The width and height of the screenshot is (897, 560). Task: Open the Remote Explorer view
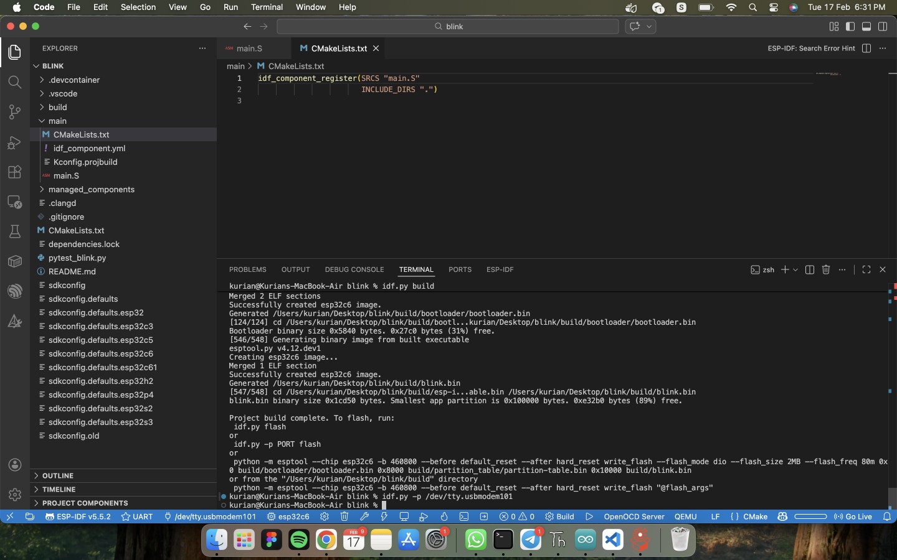pyautogui.click(x=15, y=202)
